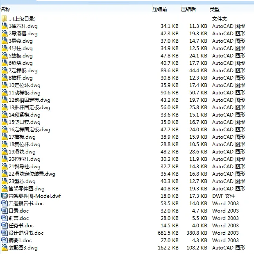Click the 4导柱.dwg AutoCAD icon
Image resolution: width=254 pixels, height=254 pixels.
(x=5, y=48)
